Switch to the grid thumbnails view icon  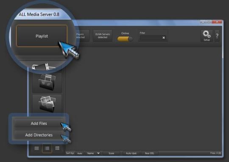57,148
